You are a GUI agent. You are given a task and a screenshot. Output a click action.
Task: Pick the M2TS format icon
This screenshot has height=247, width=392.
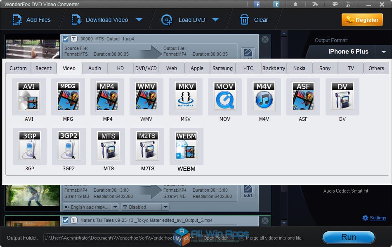click(x=147, y=146)
